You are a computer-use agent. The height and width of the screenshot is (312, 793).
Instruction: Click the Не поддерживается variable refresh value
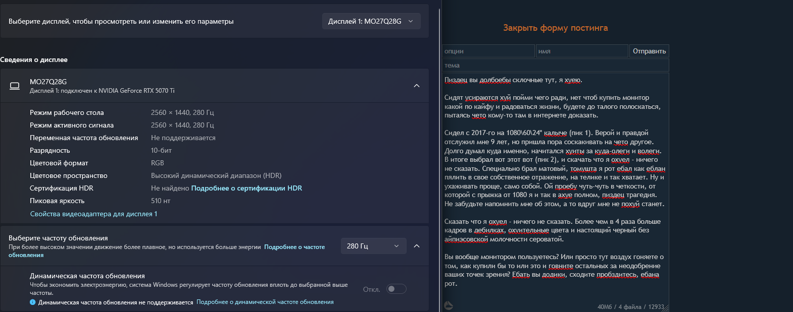[183, 138]
